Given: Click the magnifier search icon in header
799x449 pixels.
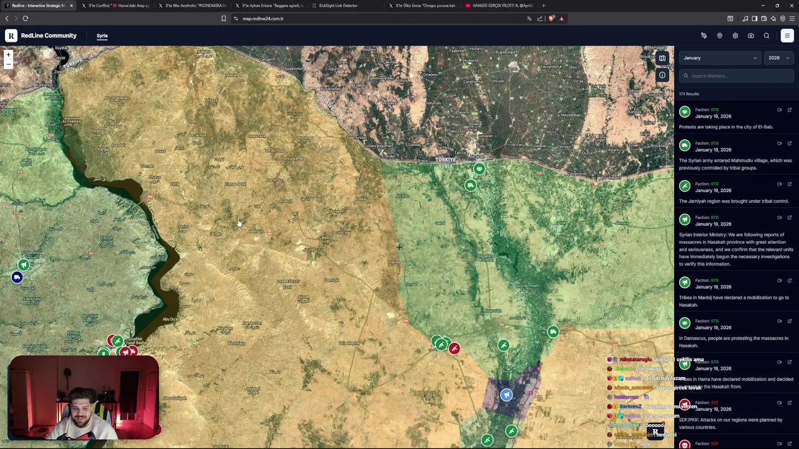Looking at the screenshot, I should coord(767,36).
